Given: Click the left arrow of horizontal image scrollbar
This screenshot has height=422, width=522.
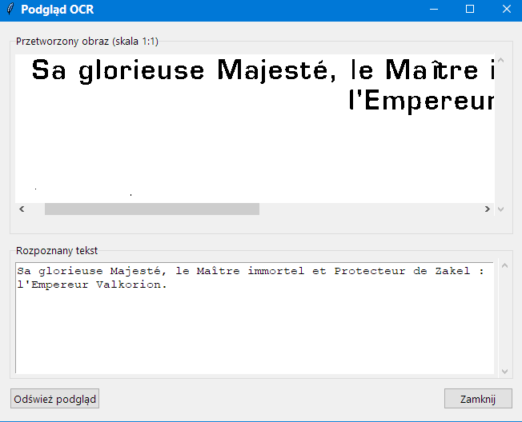Looking at the screenshot, I should 22,209.
